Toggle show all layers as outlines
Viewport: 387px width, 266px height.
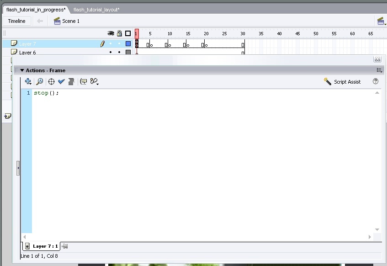pos(128,33)
